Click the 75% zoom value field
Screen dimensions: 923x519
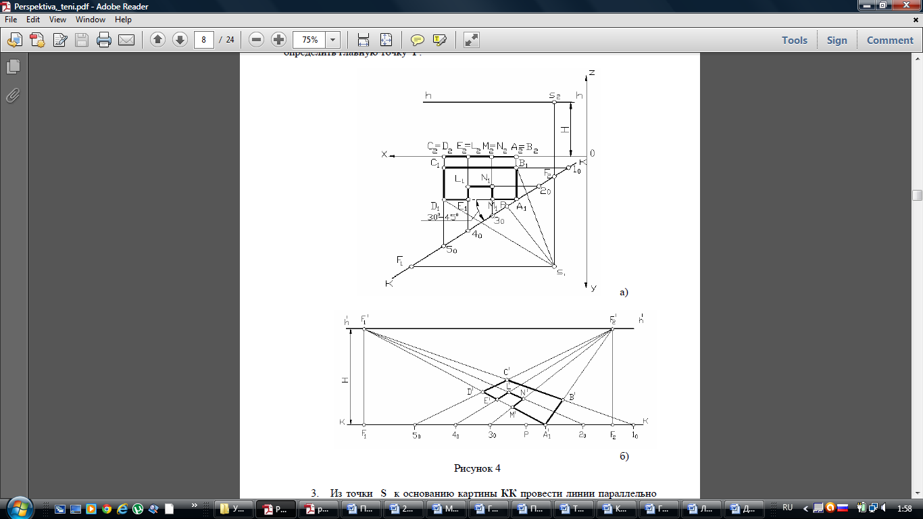[309, 40]
